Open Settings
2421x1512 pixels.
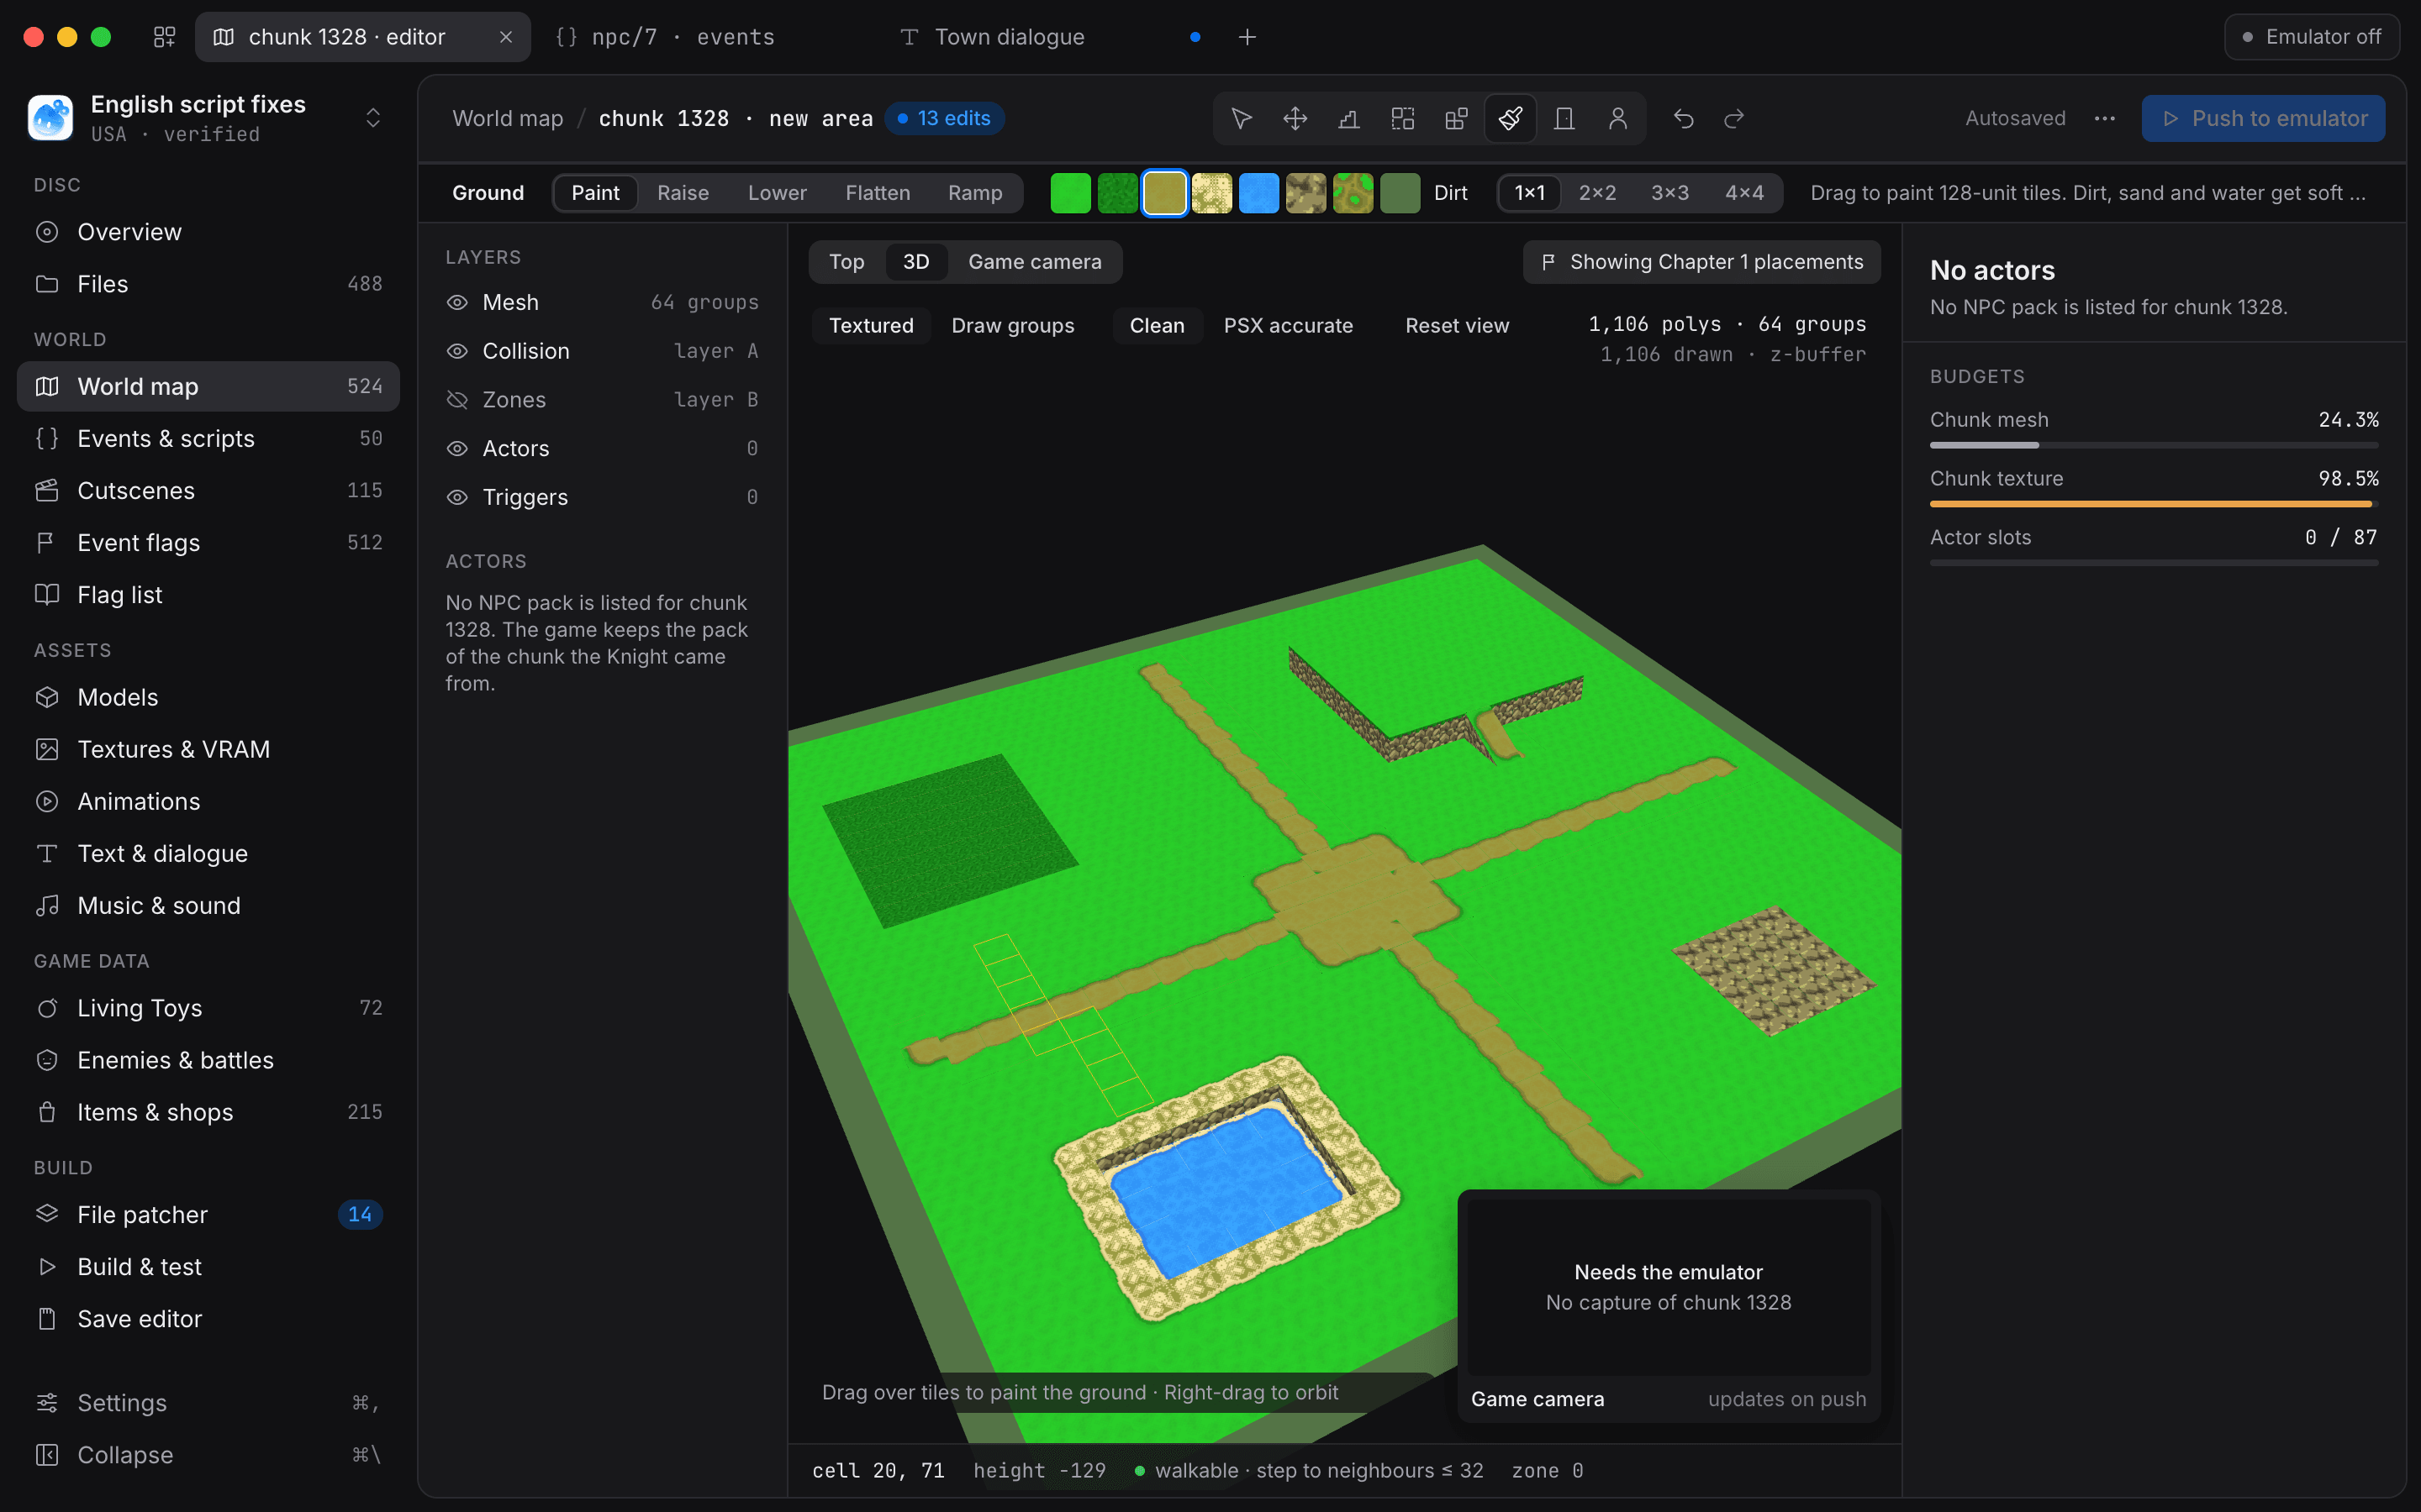(208, 1402)
